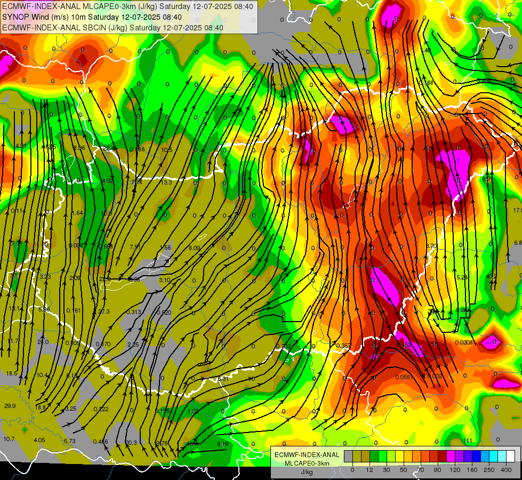Click the '50' tick label in the legend
This screenshot has height=480, width=522.
click(404, 470)
